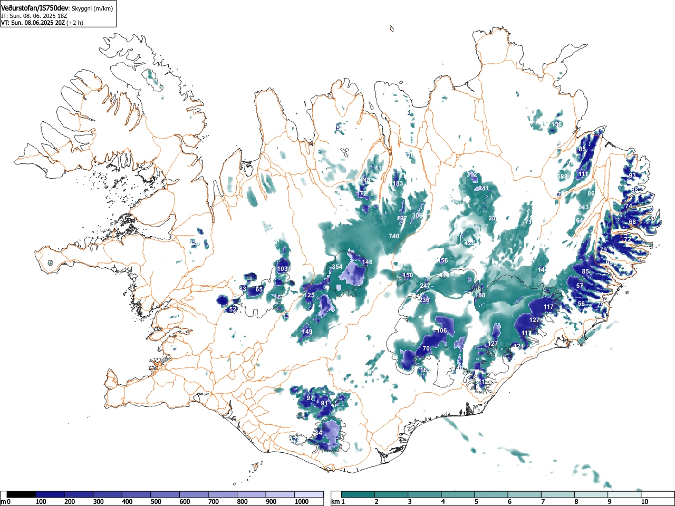
Task: Click the '1000' label on the metre legend
Action: pos(301,502)
